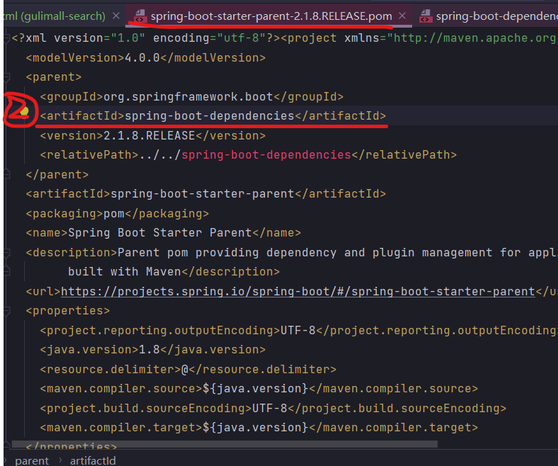Collapse the description tag fold marker
Viewport: 558px width, 466px height.
coord(6,252)
